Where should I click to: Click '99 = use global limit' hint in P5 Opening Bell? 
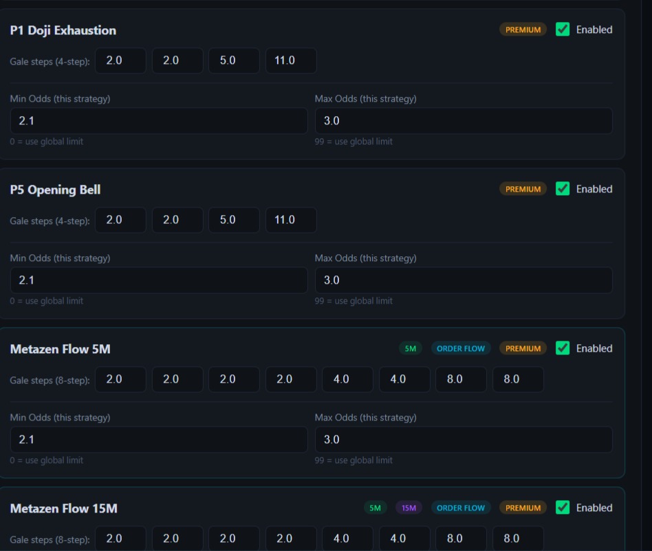coord(354,301)
